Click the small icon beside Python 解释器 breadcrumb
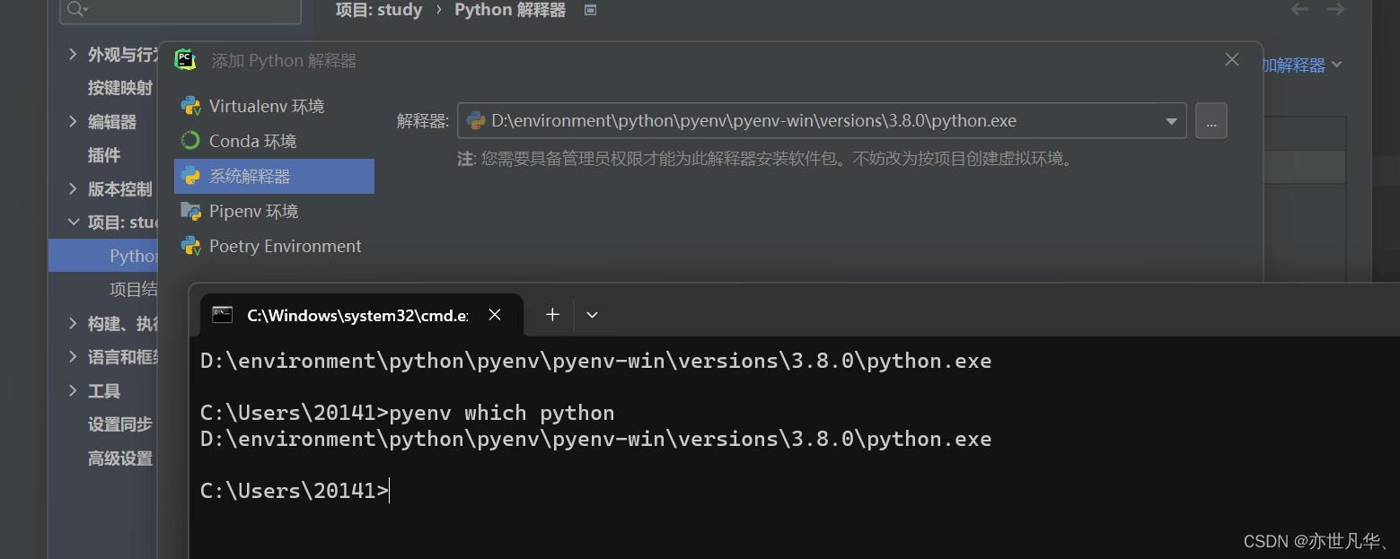The height and width of the screenshot is (559, 1400). tap(590, 10)
